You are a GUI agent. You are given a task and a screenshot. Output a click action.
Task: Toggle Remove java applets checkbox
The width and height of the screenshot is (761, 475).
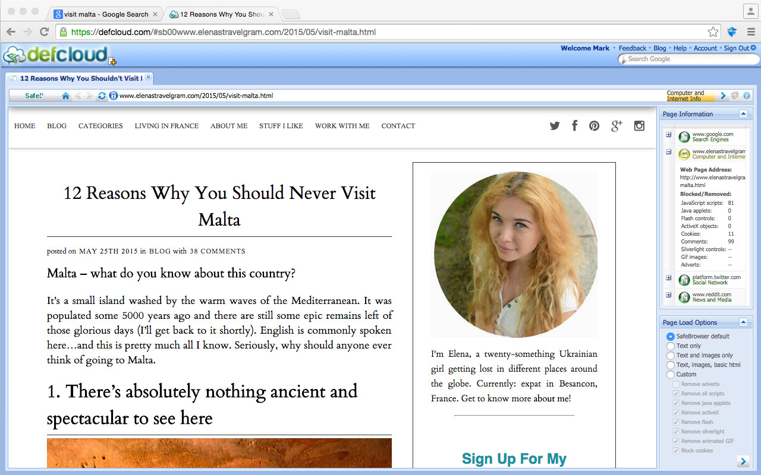676,403
